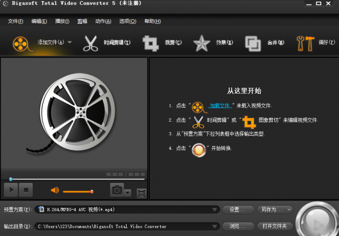Open the Effect star toolbar icon
This screenshot has width=339, height=236.
[x=201, y=43]
